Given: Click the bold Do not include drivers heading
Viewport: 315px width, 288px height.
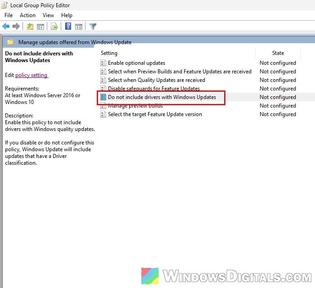Looking at the screenshot, I should tap(39, 57).
